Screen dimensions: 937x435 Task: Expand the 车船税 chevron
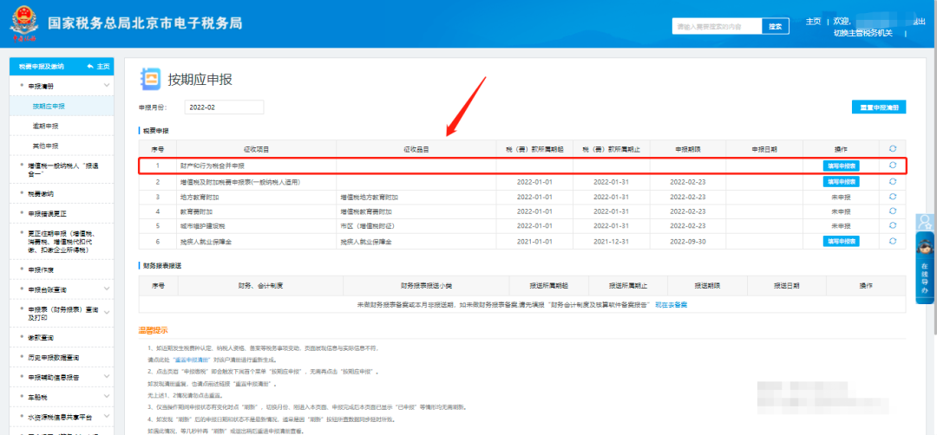click(x=107, y=397)
